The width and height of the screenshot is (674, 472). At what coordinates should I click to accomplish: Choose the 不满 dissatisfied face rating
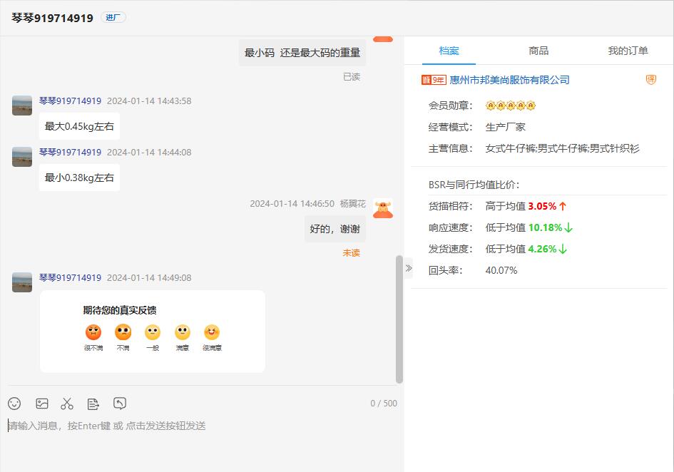click(123, 332)
